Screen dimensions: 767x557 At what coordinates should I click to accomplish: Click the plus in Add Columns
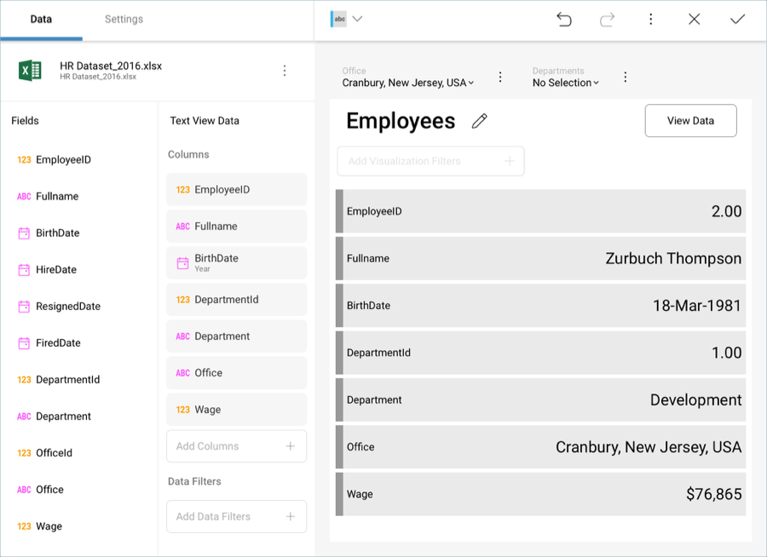pos(291,446)
